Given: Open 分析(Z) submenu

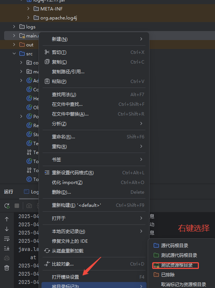Looking at the screenshot, I should [x=94, y=123].
